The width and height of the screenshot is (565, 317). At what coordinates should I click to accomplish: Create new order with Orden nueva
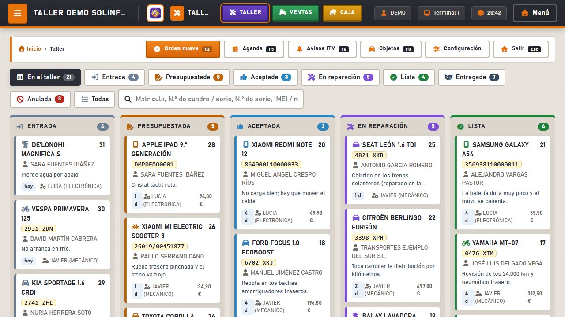[x=183, y=49]
